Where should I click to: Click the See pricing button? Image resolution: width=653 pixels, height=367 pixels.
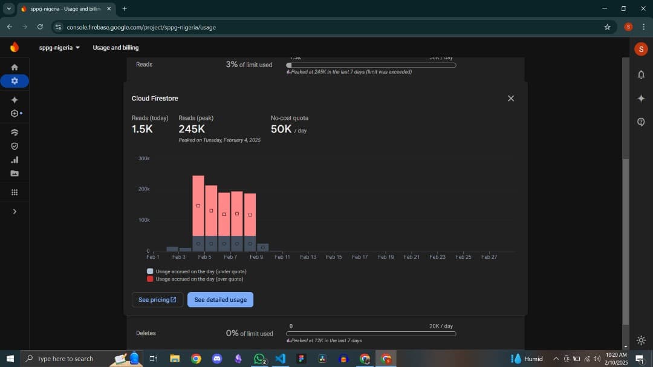click(157, 299)
